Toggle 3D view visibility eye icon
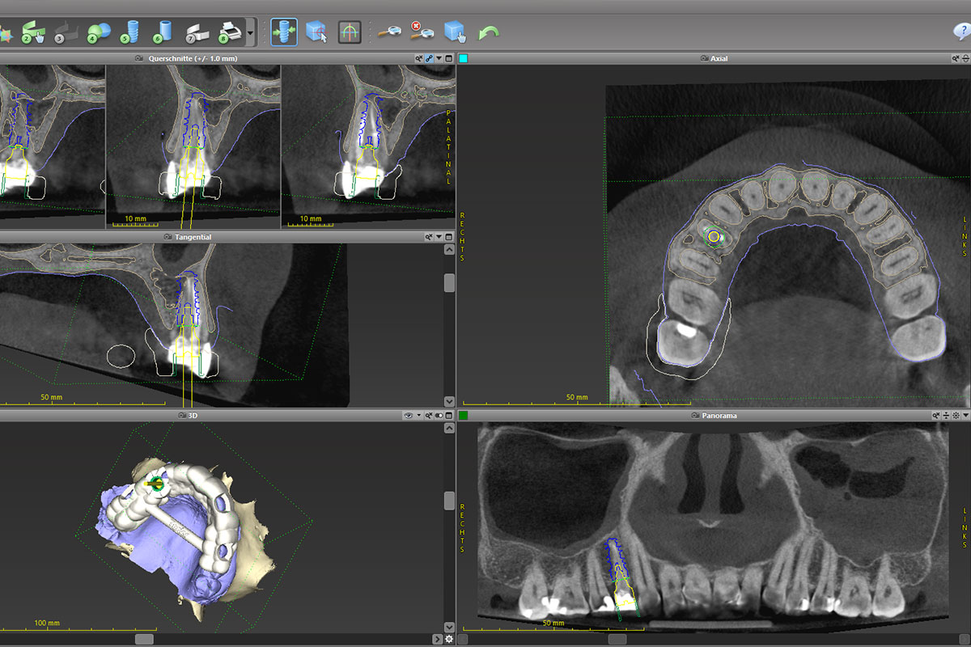The height and width of the screenshot is (647, 971). tap(409, 415)
